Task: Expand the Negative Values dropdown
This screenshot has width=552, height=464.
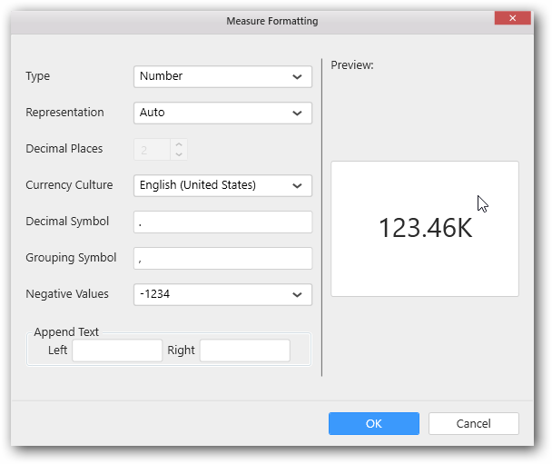Action: pos(222,294)
